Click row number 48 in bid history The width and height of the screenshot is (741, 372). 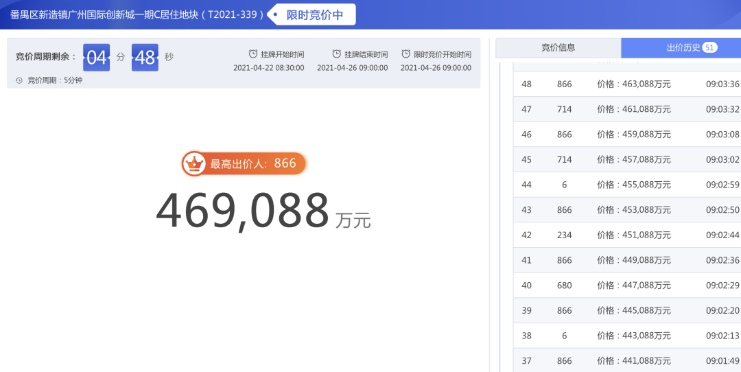coord(526,84)
